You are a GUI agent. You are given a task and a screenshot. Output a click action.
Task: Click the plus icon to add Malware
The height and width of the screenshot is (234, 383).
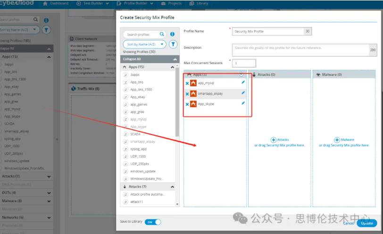point(337,140)
